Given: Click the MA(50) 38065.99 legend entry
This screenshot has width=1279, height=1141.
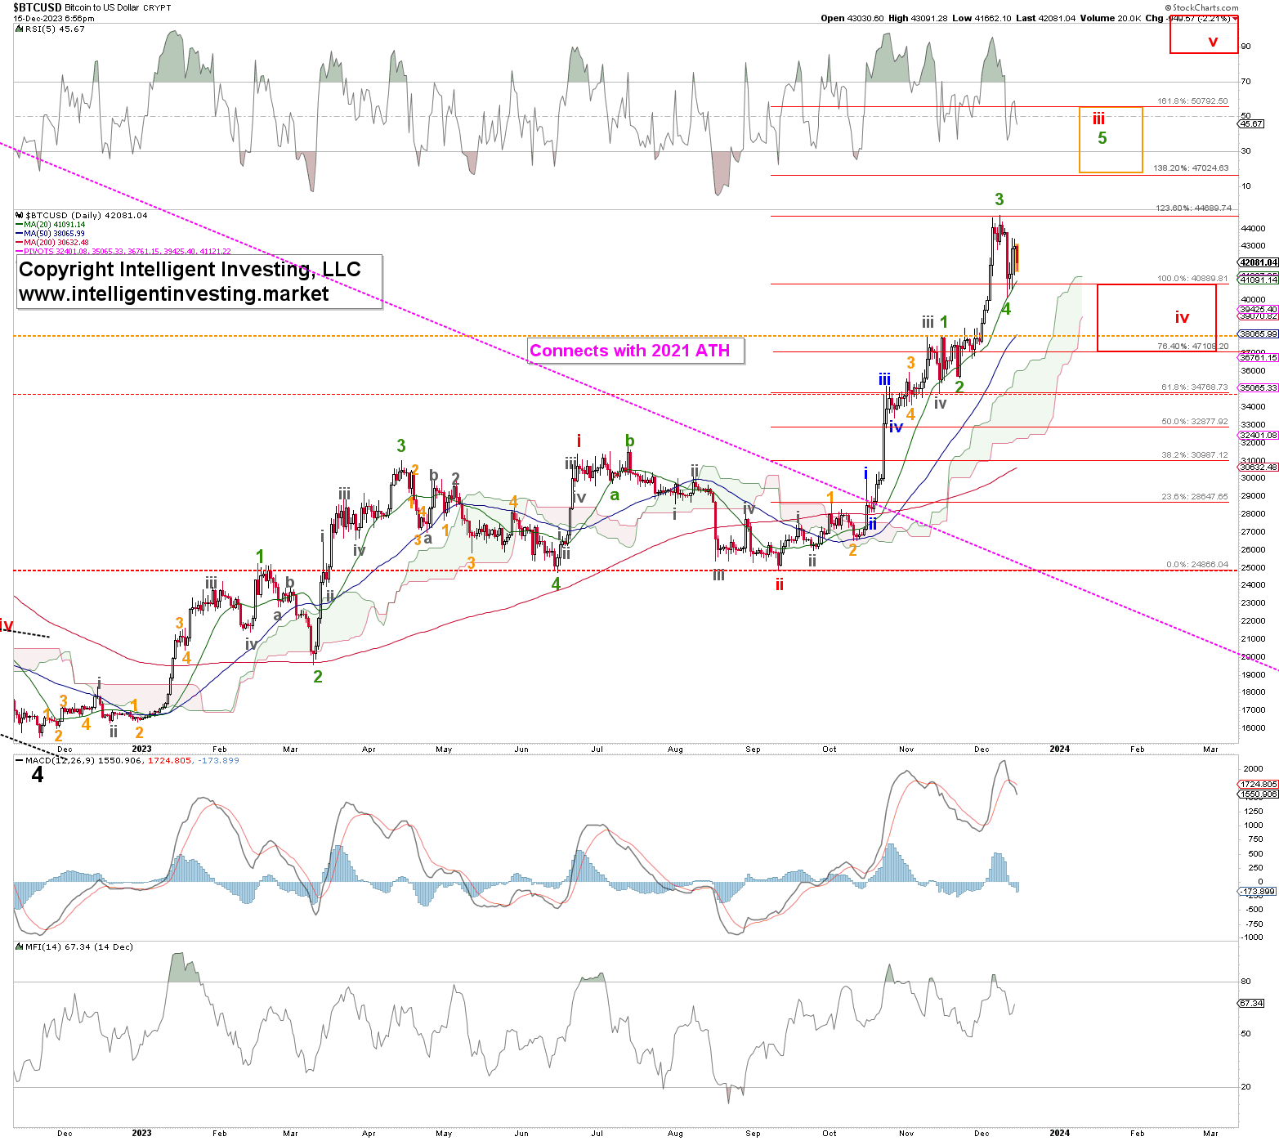Looking at the screenshot, I should [51, 234].
